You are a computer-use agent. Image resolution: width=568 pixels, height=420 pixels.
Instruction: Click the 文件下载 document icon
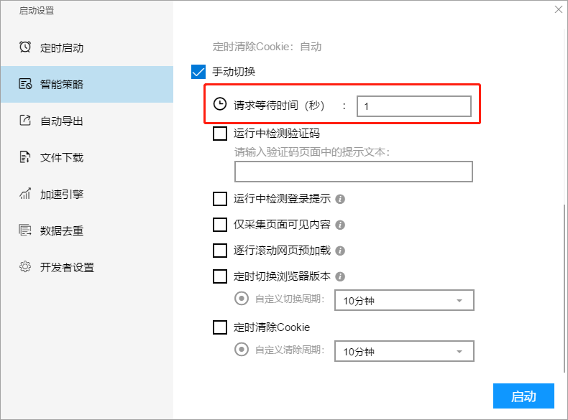(x=24, y=157)
